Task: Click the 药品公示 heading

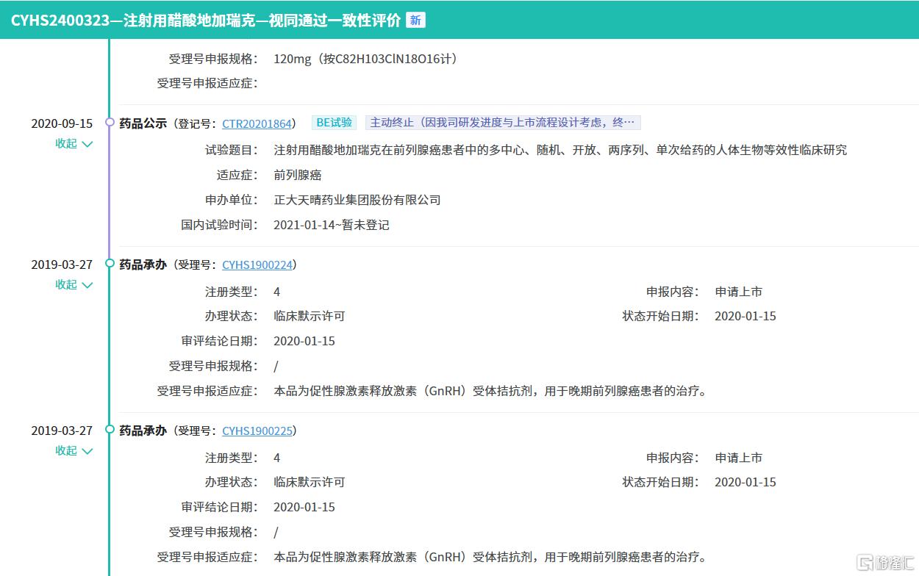Action: point(143,123)
